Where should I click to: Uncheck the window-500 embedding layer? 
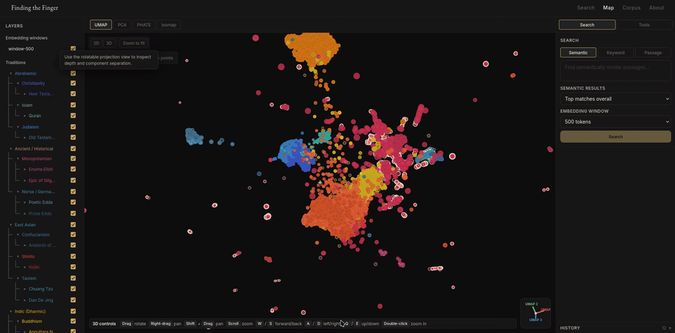pyautogui.click(x=73, y=49)
